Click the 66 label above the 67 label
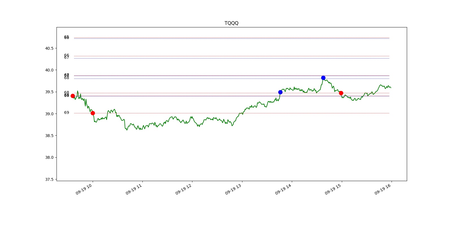 [x=67, y=55]
